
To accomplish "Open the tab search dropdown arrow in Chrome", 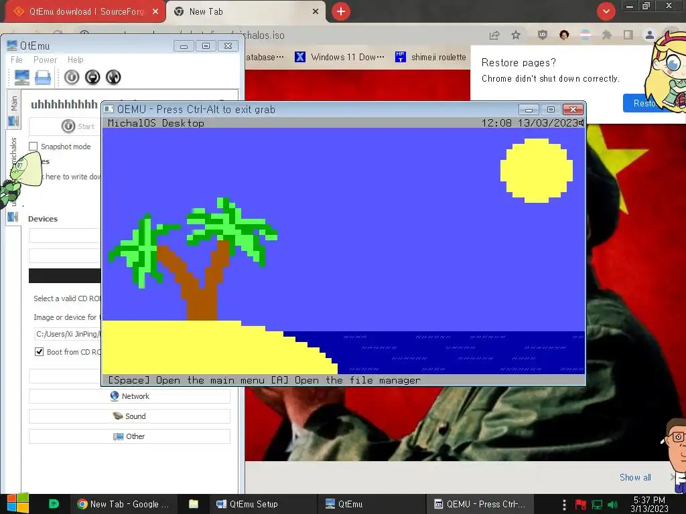I will [606, 11].
